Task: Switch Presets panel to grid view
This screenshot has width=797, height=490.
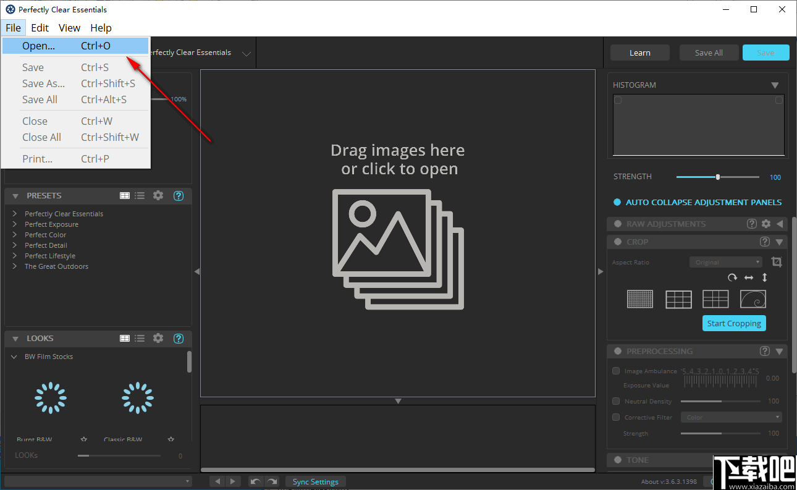Action: pos(125,195)
